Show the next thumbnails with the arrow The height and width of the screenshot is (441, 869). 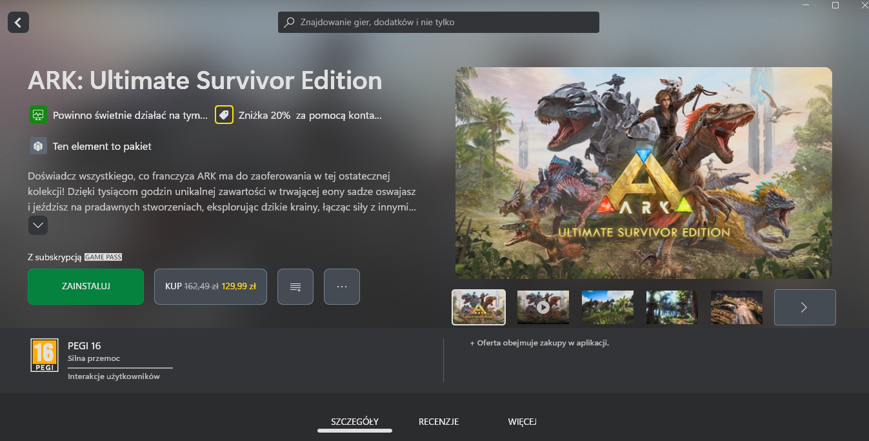coord(805,307)
